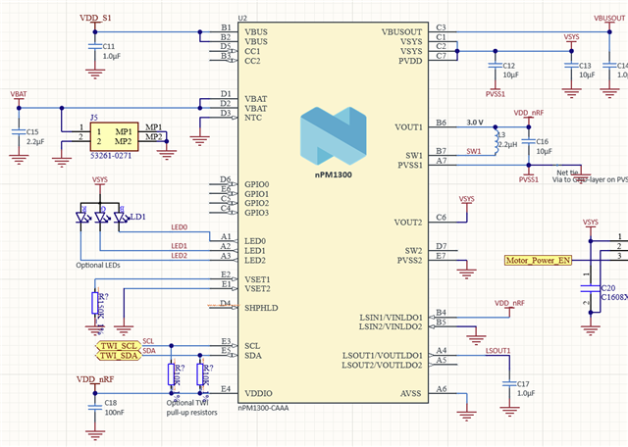Select the 150K resistor on VSET1
628x447 pixels.
(x=95, y=303)
